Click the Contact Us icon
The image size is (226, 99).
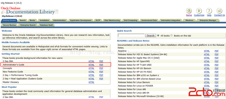(x=219, y=11)
